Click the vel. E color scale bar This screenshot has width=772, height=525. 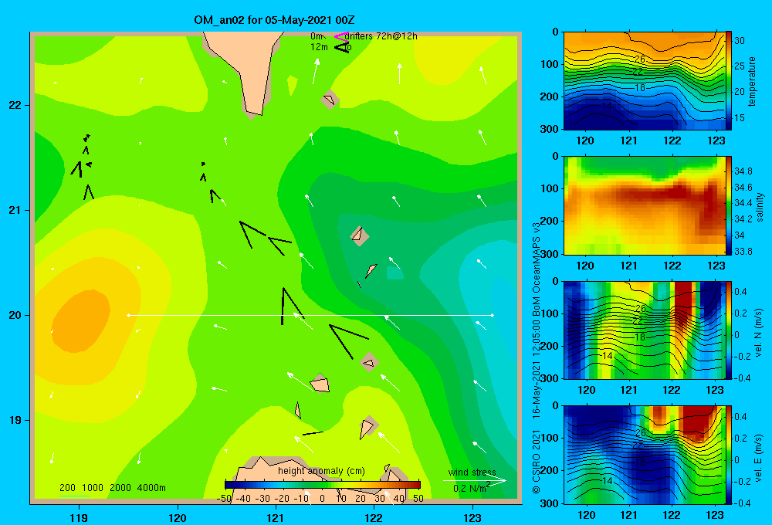point(729,455)
